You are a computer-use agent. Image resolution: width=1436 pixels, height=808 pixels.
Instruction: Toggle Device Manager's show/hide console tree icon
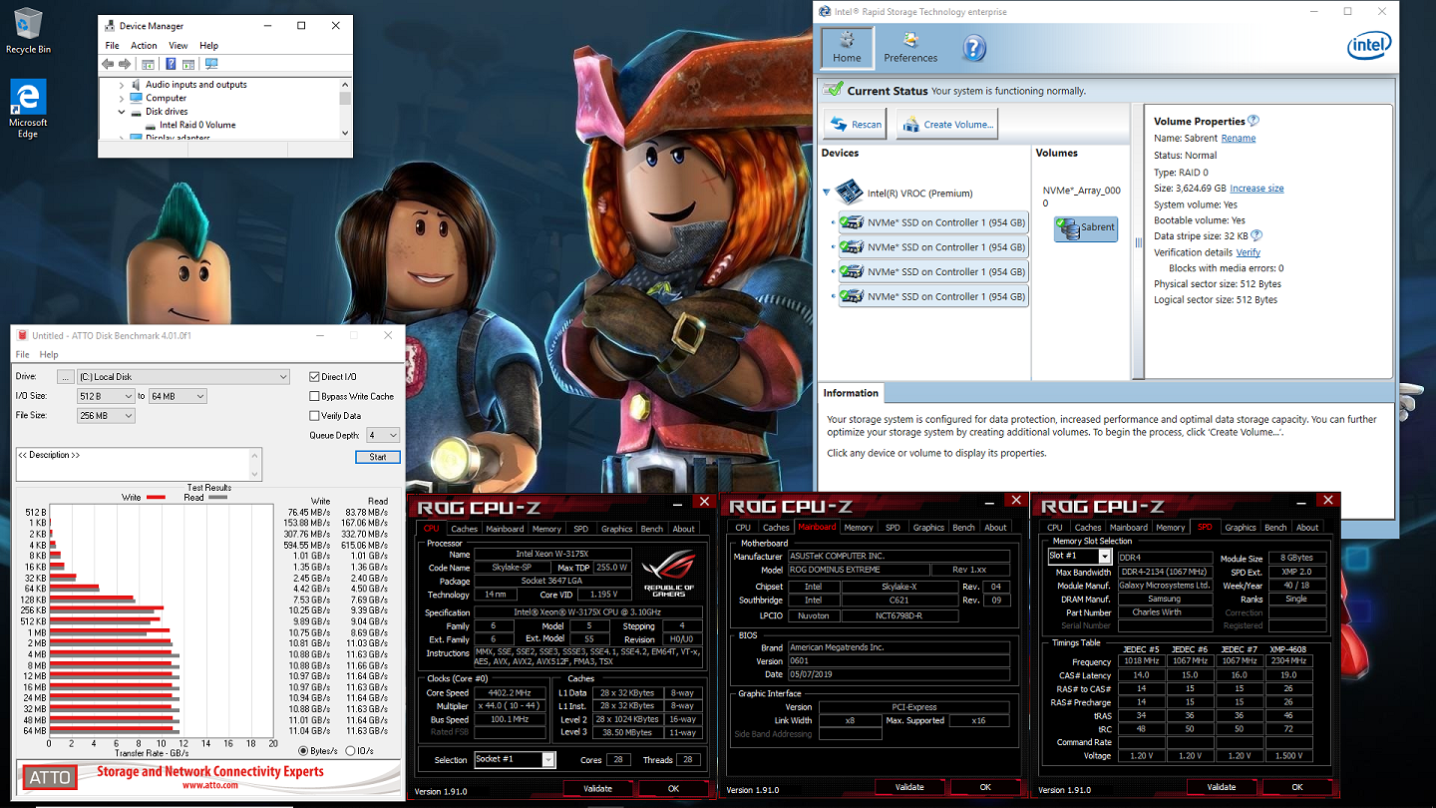pyautogui.click(x=149, y=64)
